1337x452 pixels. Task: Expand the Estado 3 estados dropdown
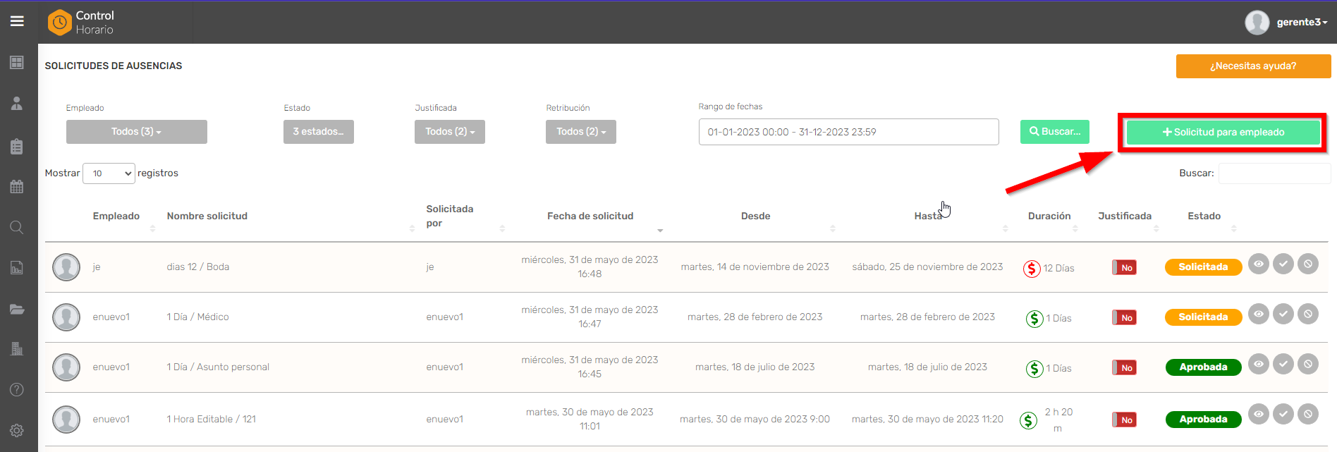point(319,132)
